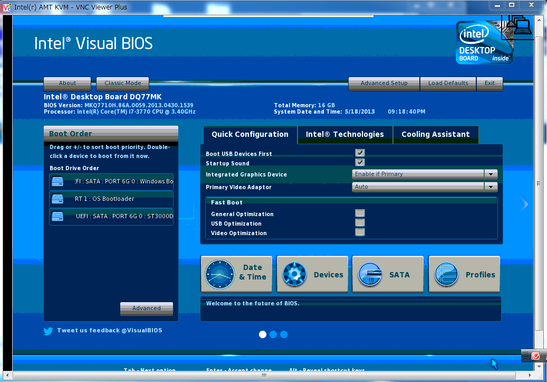Open the Date & Time clock icon

[220, 275]
